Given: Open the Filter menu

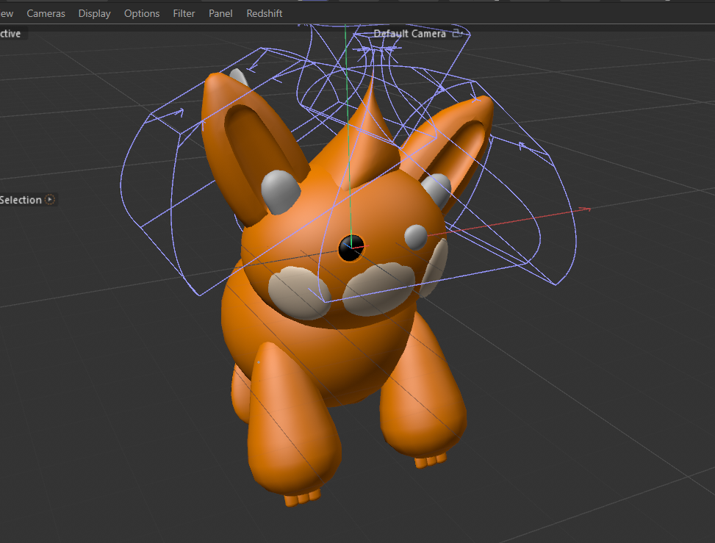Looking at the screenshot, I should [184, 12].
